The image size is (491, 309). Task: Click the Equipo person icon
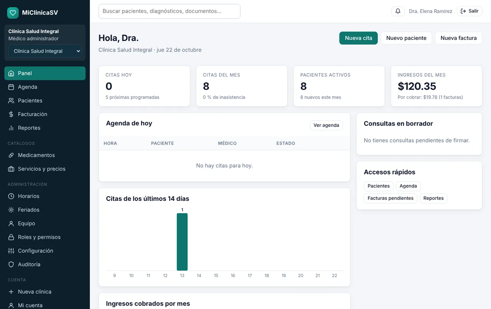pos(11,224)
